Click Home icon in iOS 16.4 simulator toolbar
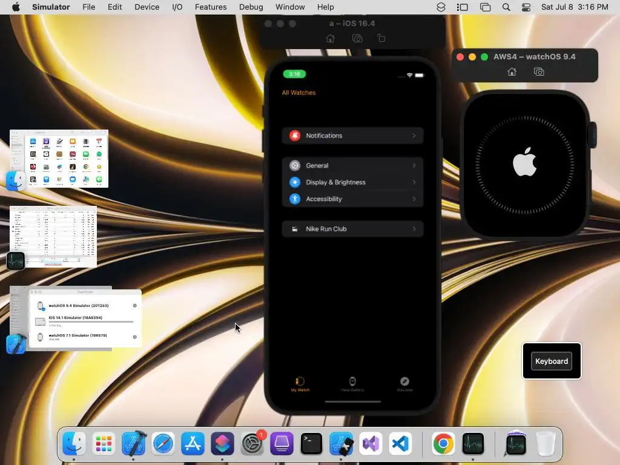 tap(330, 38)
